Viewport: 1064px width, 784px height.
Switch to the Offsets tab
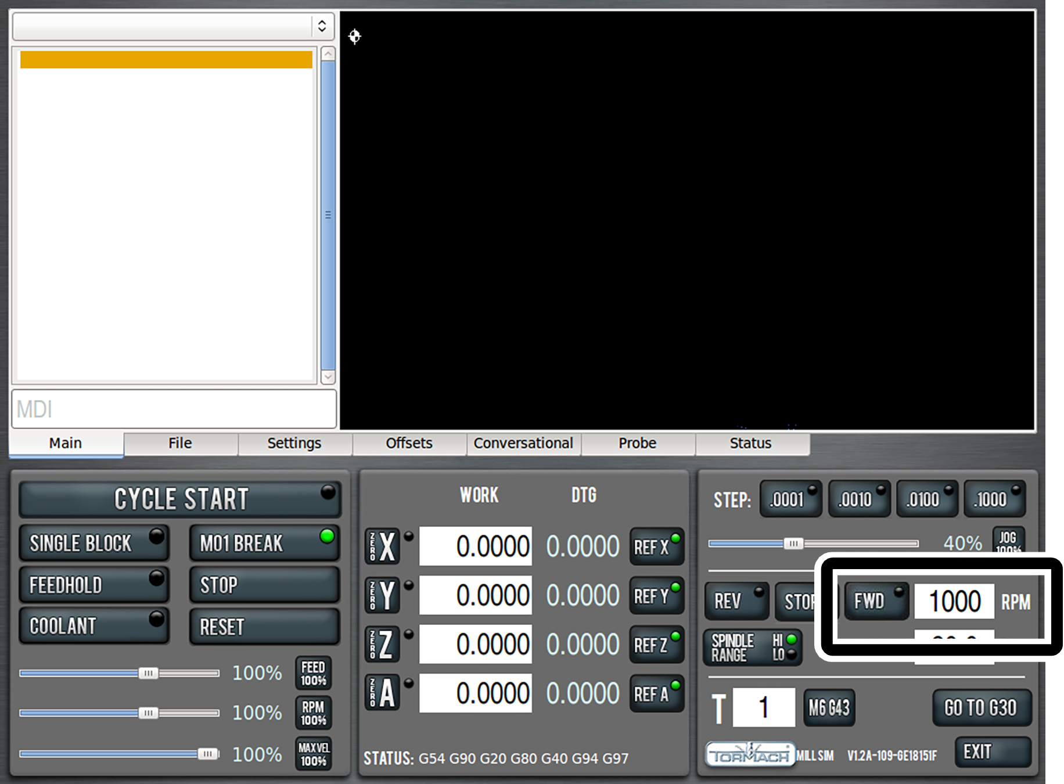click(409, 443)
